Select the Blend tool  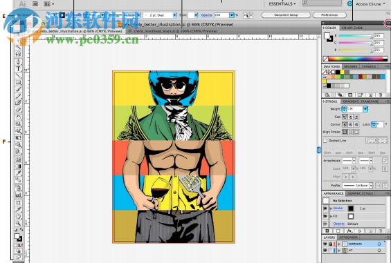(x=18, y=179)
